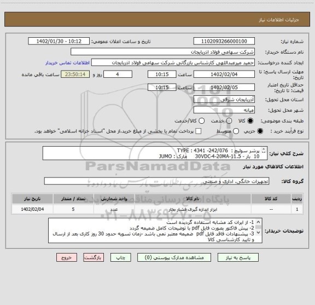Click the واحد شمارش column header

point(114,199)
